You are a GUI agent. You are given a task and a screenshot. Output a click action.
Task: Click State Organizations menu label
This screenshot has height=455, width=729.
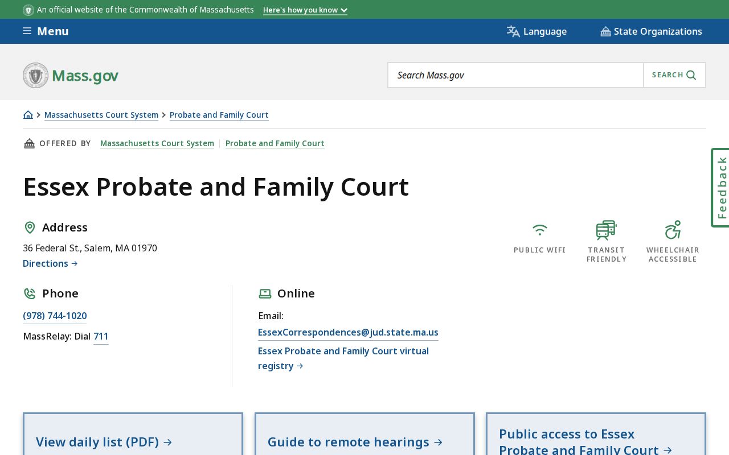658,31
